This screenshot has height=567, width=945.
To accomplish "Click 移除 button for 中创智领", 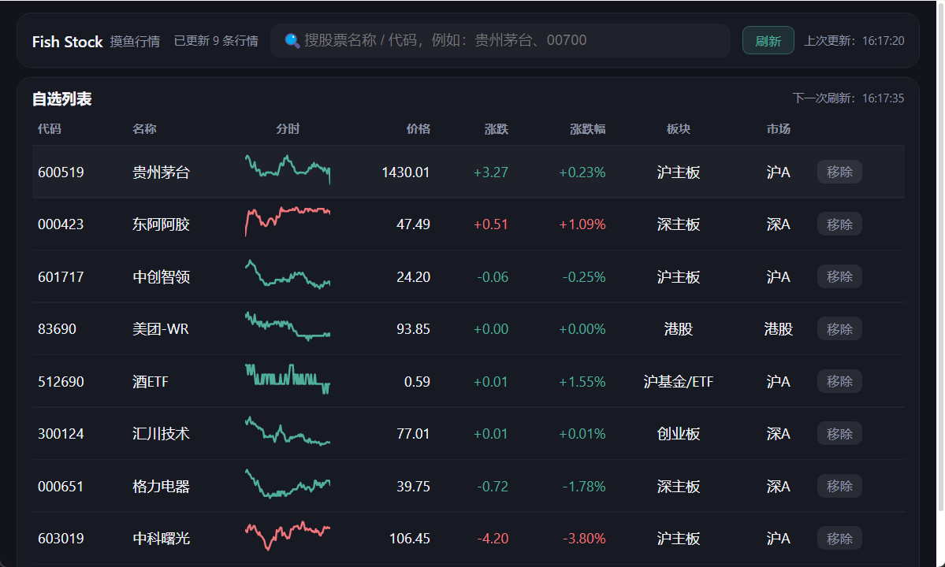I will coord(839,276).
